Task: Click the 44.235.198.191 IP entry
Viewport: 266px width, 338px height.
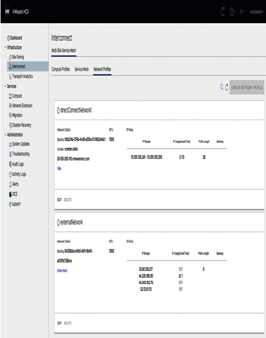Action: (x=146, y=276)
